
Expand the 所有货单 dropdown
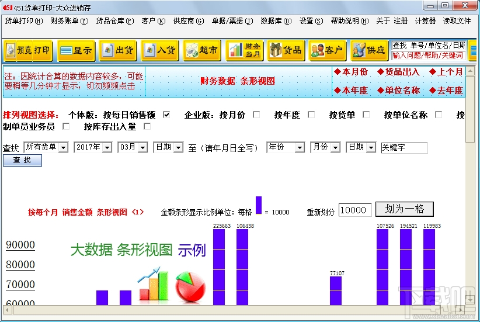[46, 147]
